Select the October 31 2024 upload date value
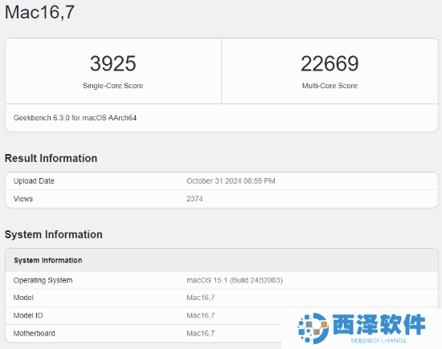Image resolution: width=442 pixels, height=349 pixels. click(231, 181)
